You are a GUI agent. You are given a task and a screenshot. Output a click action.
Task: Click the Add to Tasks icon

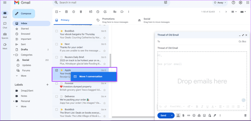(105, 12)
